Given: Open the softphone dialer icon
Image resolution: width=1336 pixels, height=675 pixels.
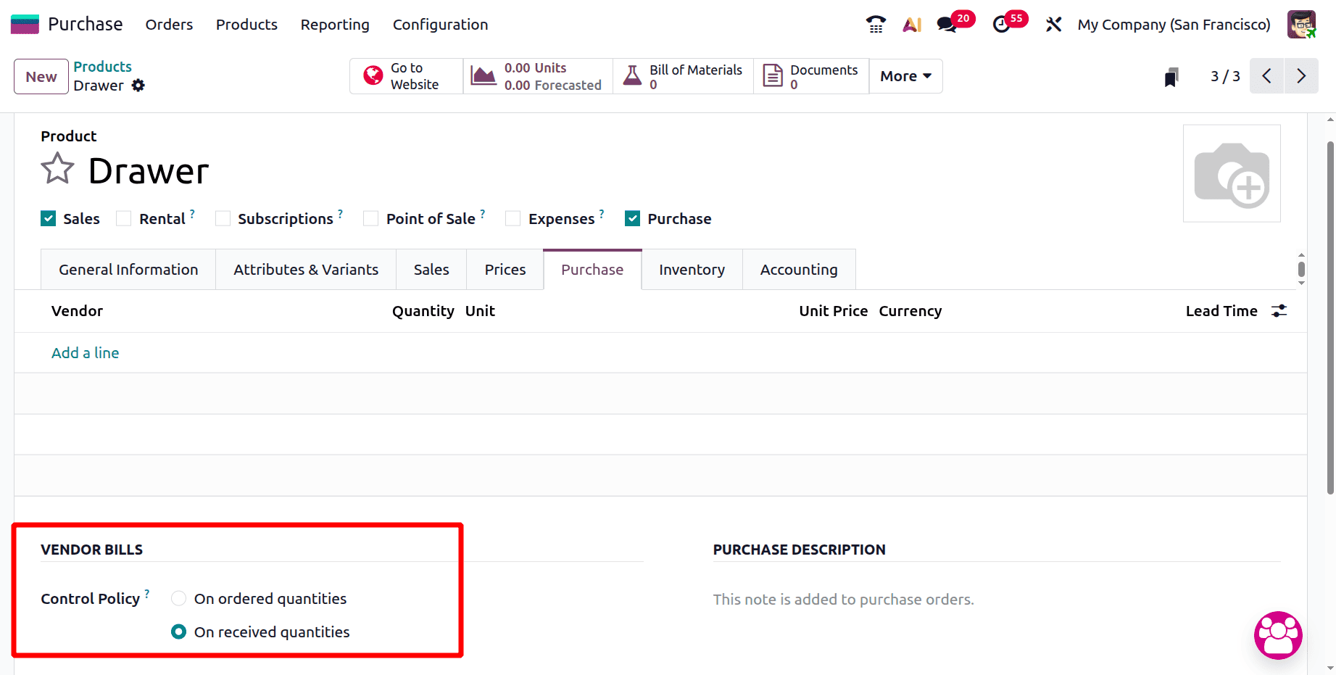Looking at the screenshot, I should pyautogui.click(x=875, y=24).
